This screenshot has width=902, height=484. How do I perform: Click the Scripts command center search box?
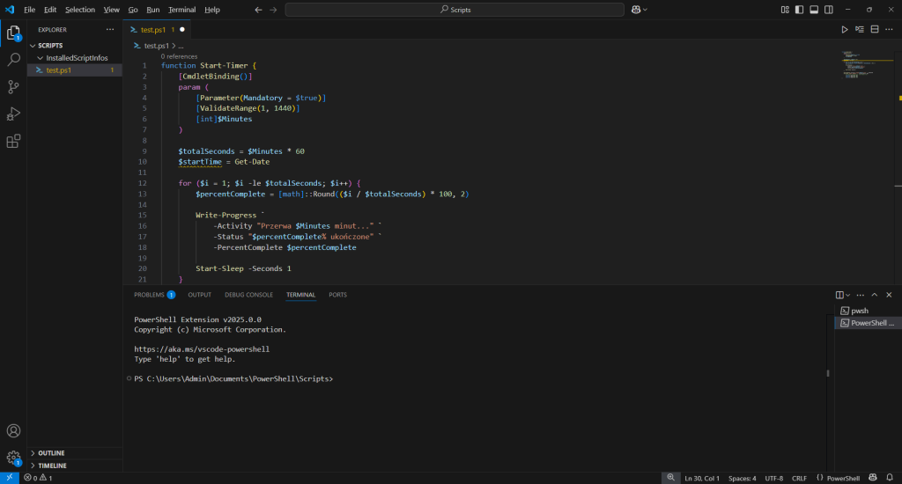click(x=455, y=10)
